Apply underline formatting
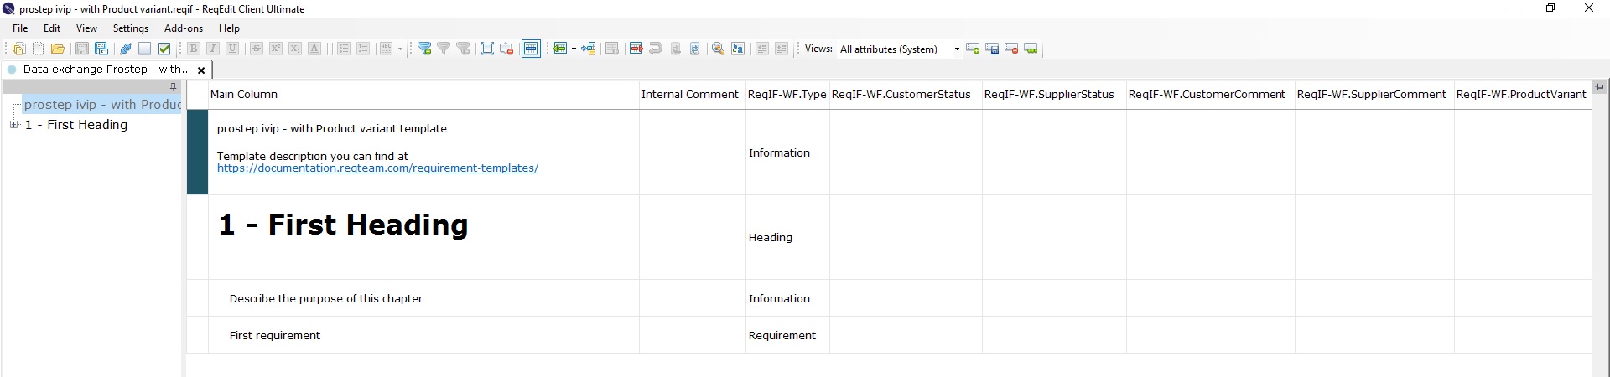The height and width of the screenshot is (377, 1610). (232, 49)
